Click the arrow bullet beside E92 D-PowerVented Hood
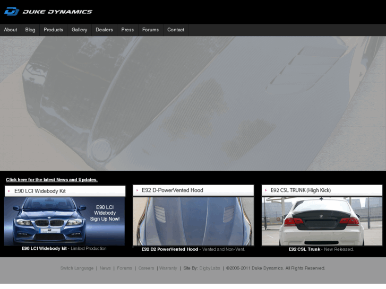 tap(137, 190)
